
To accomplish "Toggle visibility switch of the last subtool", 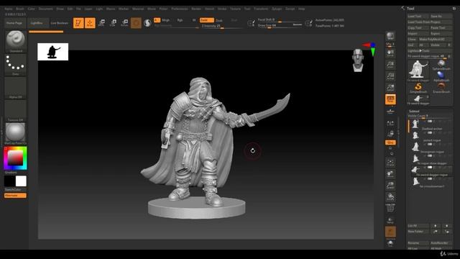I will click(430, 179).
